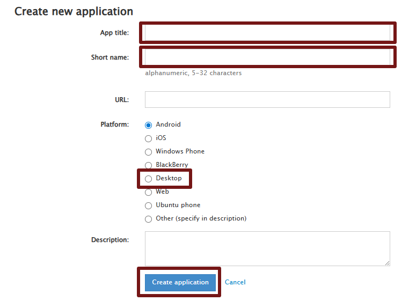Select the Android platform radio button
The height and width of the screenshot is (301, 409).
pyautogui.click(x=149, y=125)
